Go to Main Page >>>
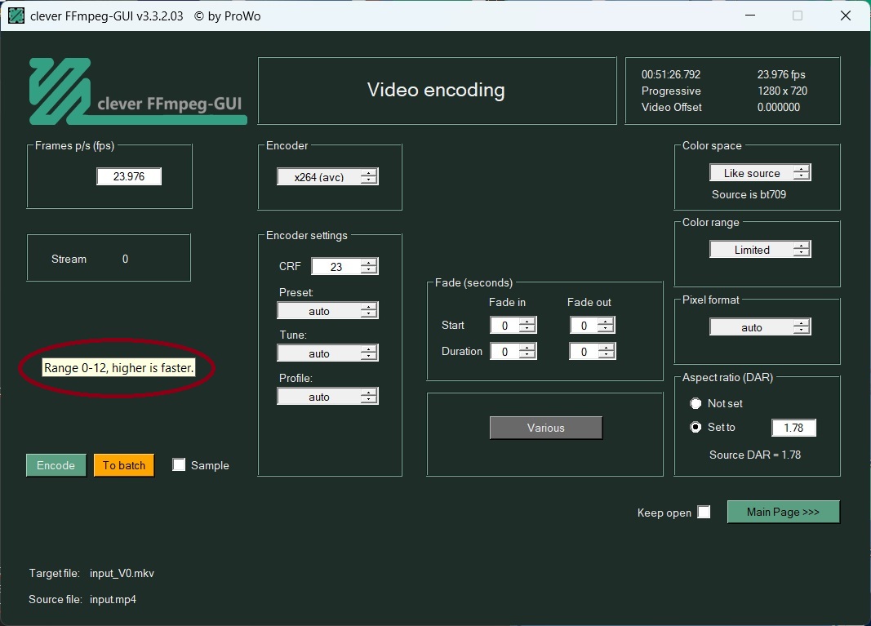871x626 pixels. click(783, 512)
